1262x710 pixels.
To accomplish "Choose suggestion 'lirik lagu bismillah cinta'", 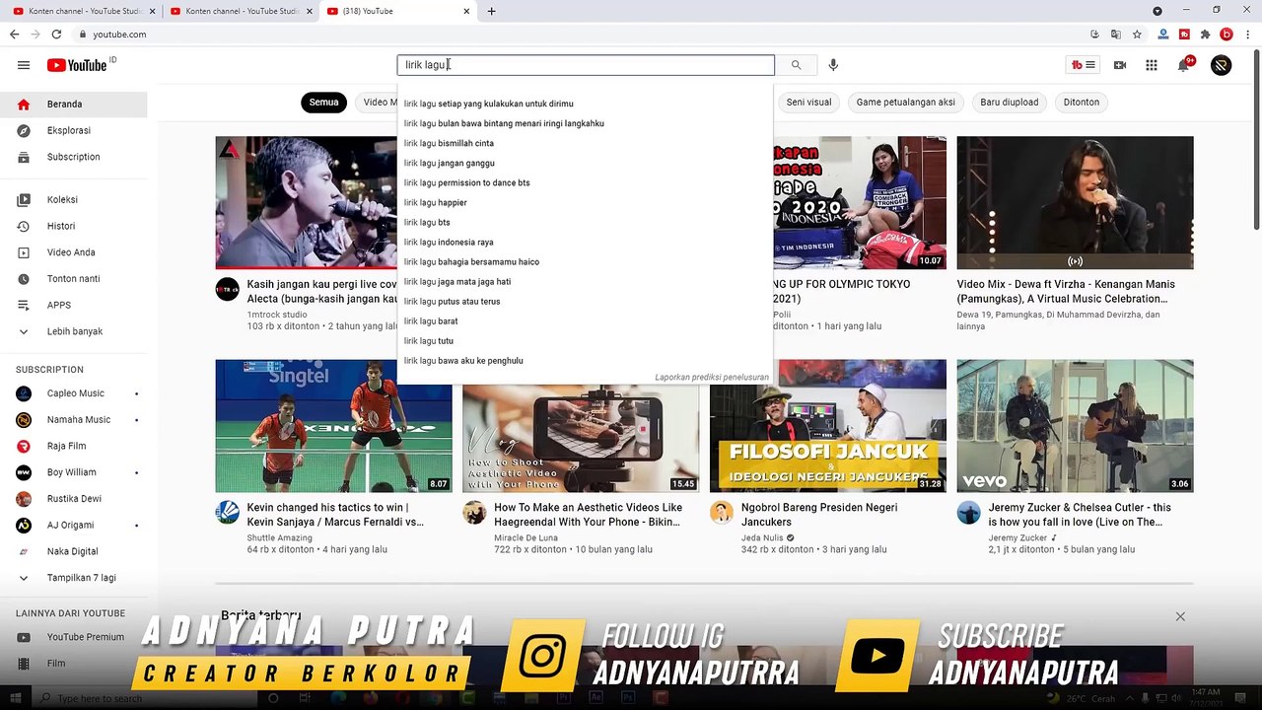I will pos(586,143).
